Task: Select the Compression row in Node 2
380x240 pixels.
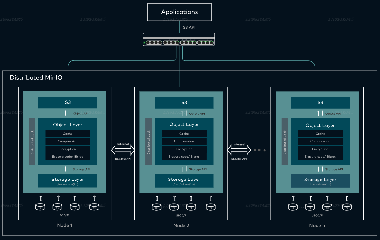Action: [184, 141]
